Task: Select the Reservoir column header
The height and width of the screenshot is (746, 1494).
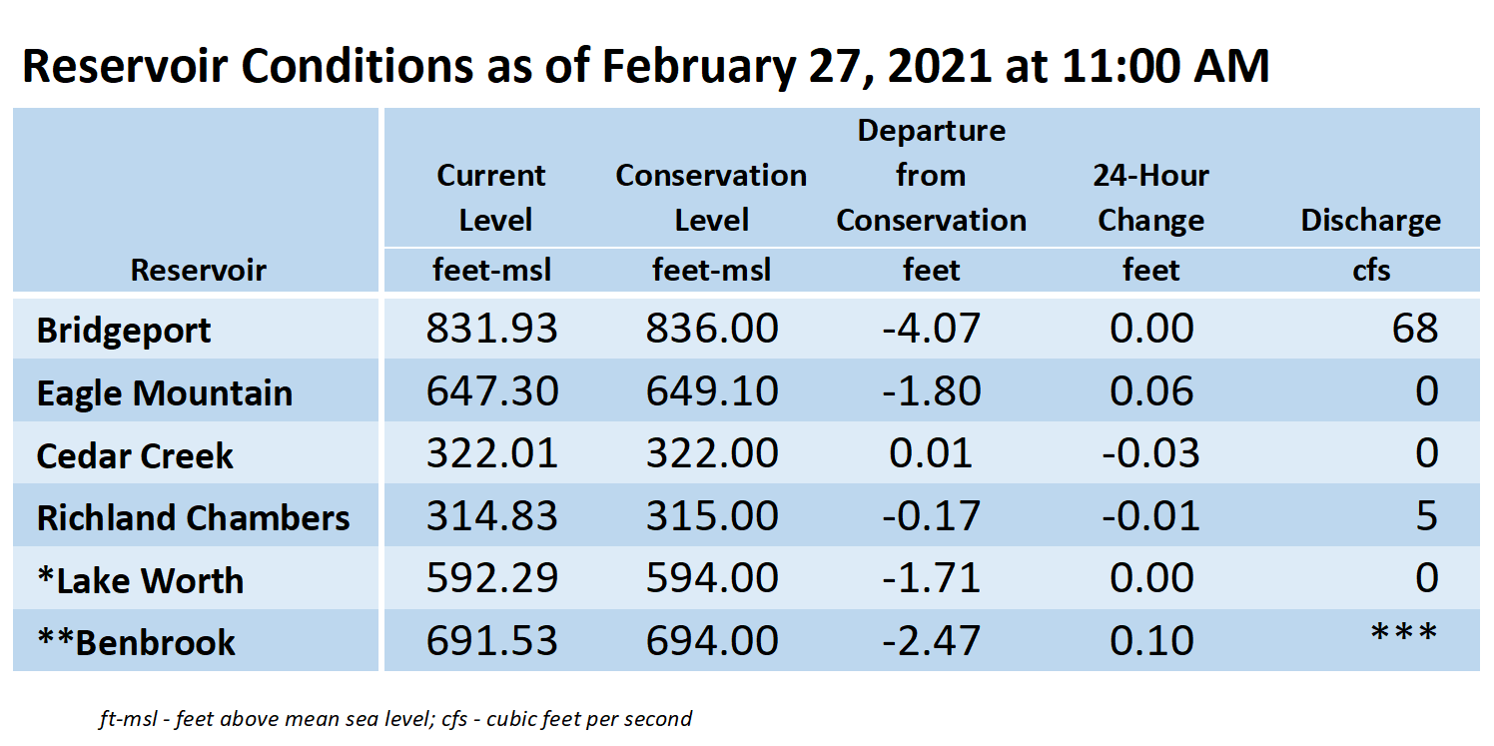Action: point(199,270)
